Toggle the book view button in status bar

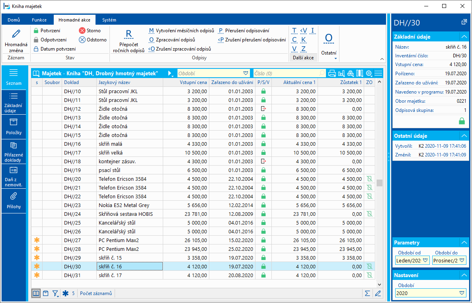coord(36,293)
